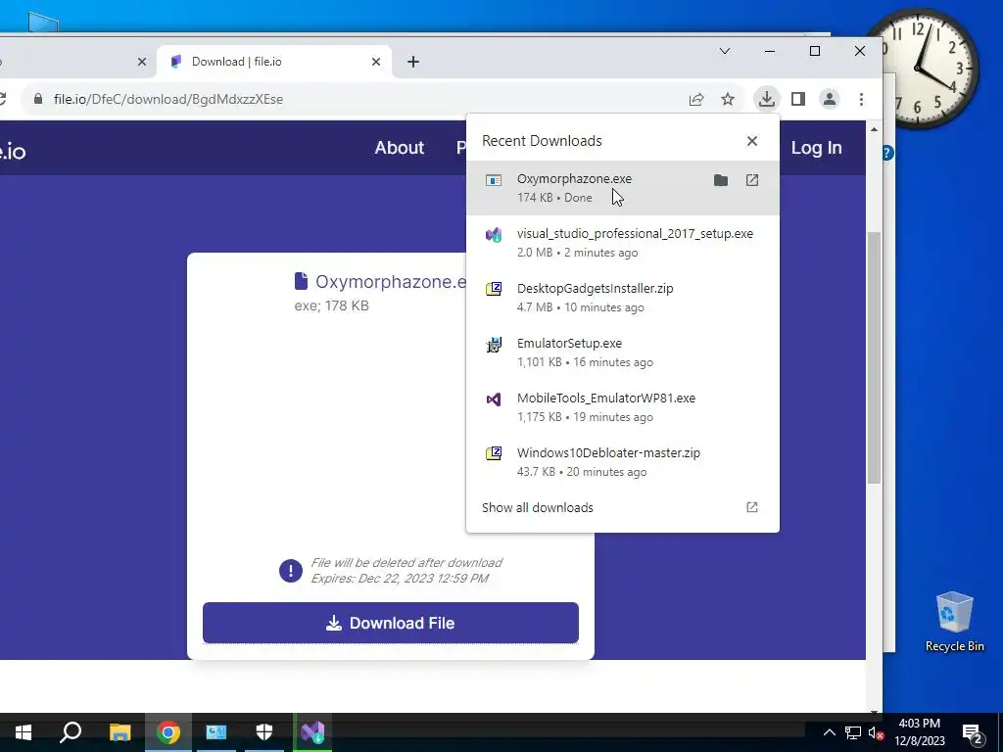The image size is (1003, 752).
Task: Open the notification center
Action: [973, 732]
